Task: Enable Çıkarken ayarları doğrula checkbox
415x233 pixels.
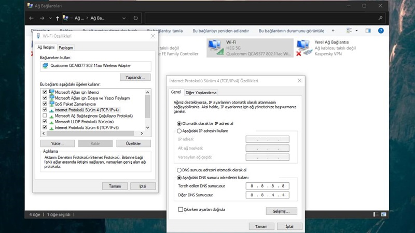Action: coord(181,210)
